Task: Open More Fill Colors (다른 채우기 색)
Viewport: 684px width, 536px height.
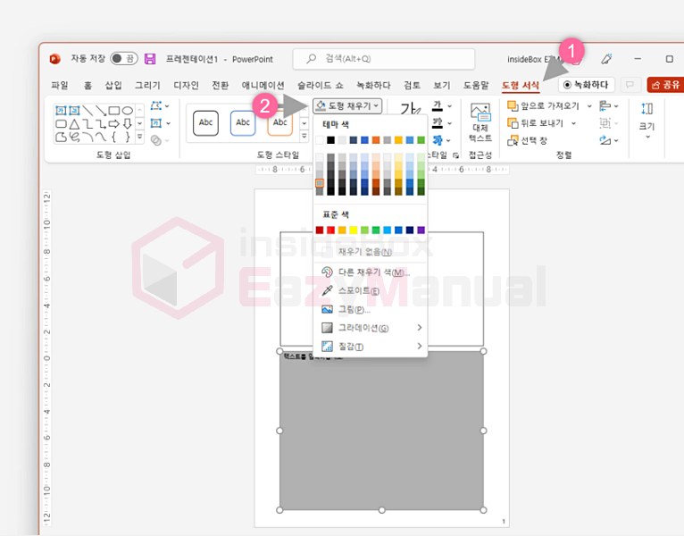Action: pos(371,272)
